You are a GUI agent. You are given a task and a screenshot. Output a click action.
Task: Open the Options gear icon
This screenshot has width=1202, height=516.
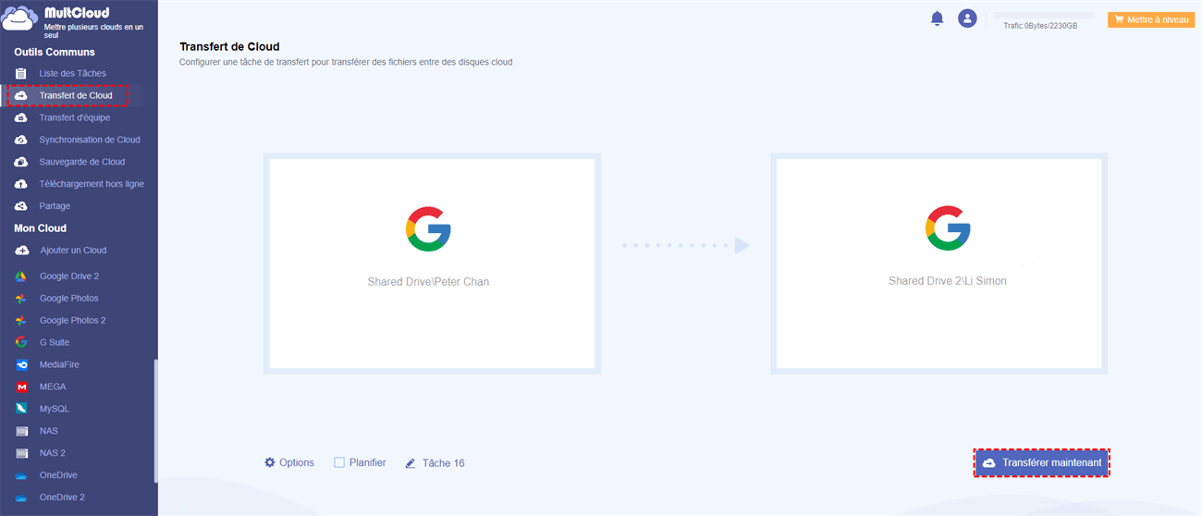pos(270,462)
